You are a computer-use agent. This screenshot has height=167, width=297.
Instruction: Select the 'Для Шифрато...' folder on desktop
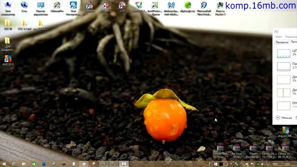7,45
